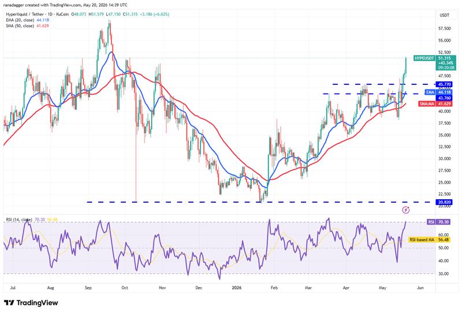
Task: Click the RSI-based MA 56.48 label
Action: coord(429,240)
